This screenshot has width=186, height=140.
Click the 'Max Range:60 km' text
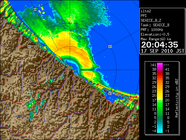tap(156, 39)
